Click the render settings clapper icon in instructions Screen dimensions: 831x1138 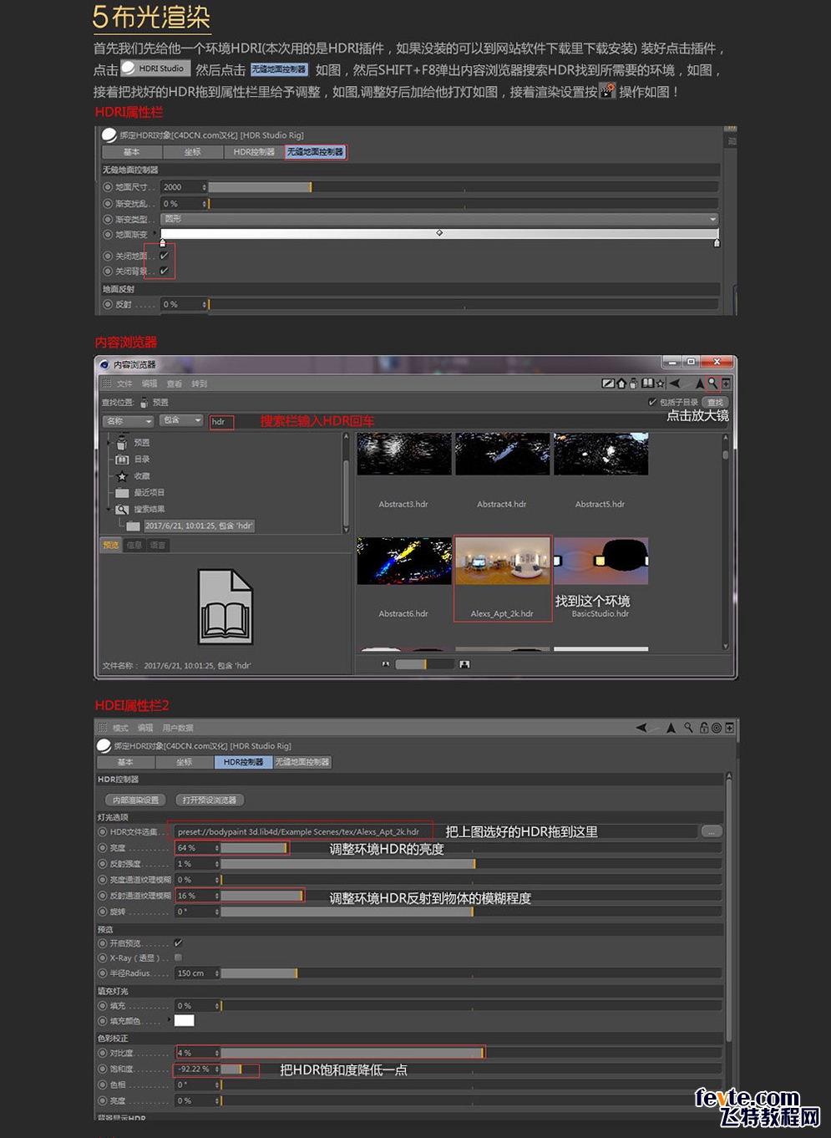pyautogui.click(x=608, y=90)
